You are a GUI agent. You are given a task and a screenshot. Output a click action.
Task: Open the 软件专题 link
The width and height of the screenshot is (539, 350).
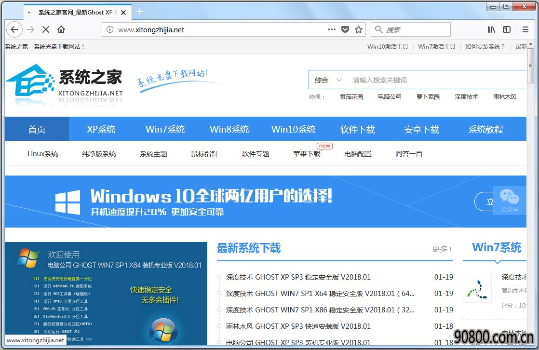[x=256, y=154]
